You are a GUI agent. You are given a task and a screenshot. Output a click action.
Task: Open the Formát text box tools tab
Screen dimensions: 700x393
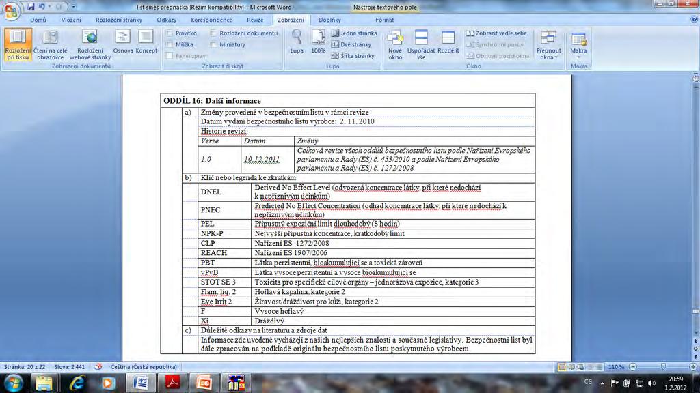(x=384, y=20)
